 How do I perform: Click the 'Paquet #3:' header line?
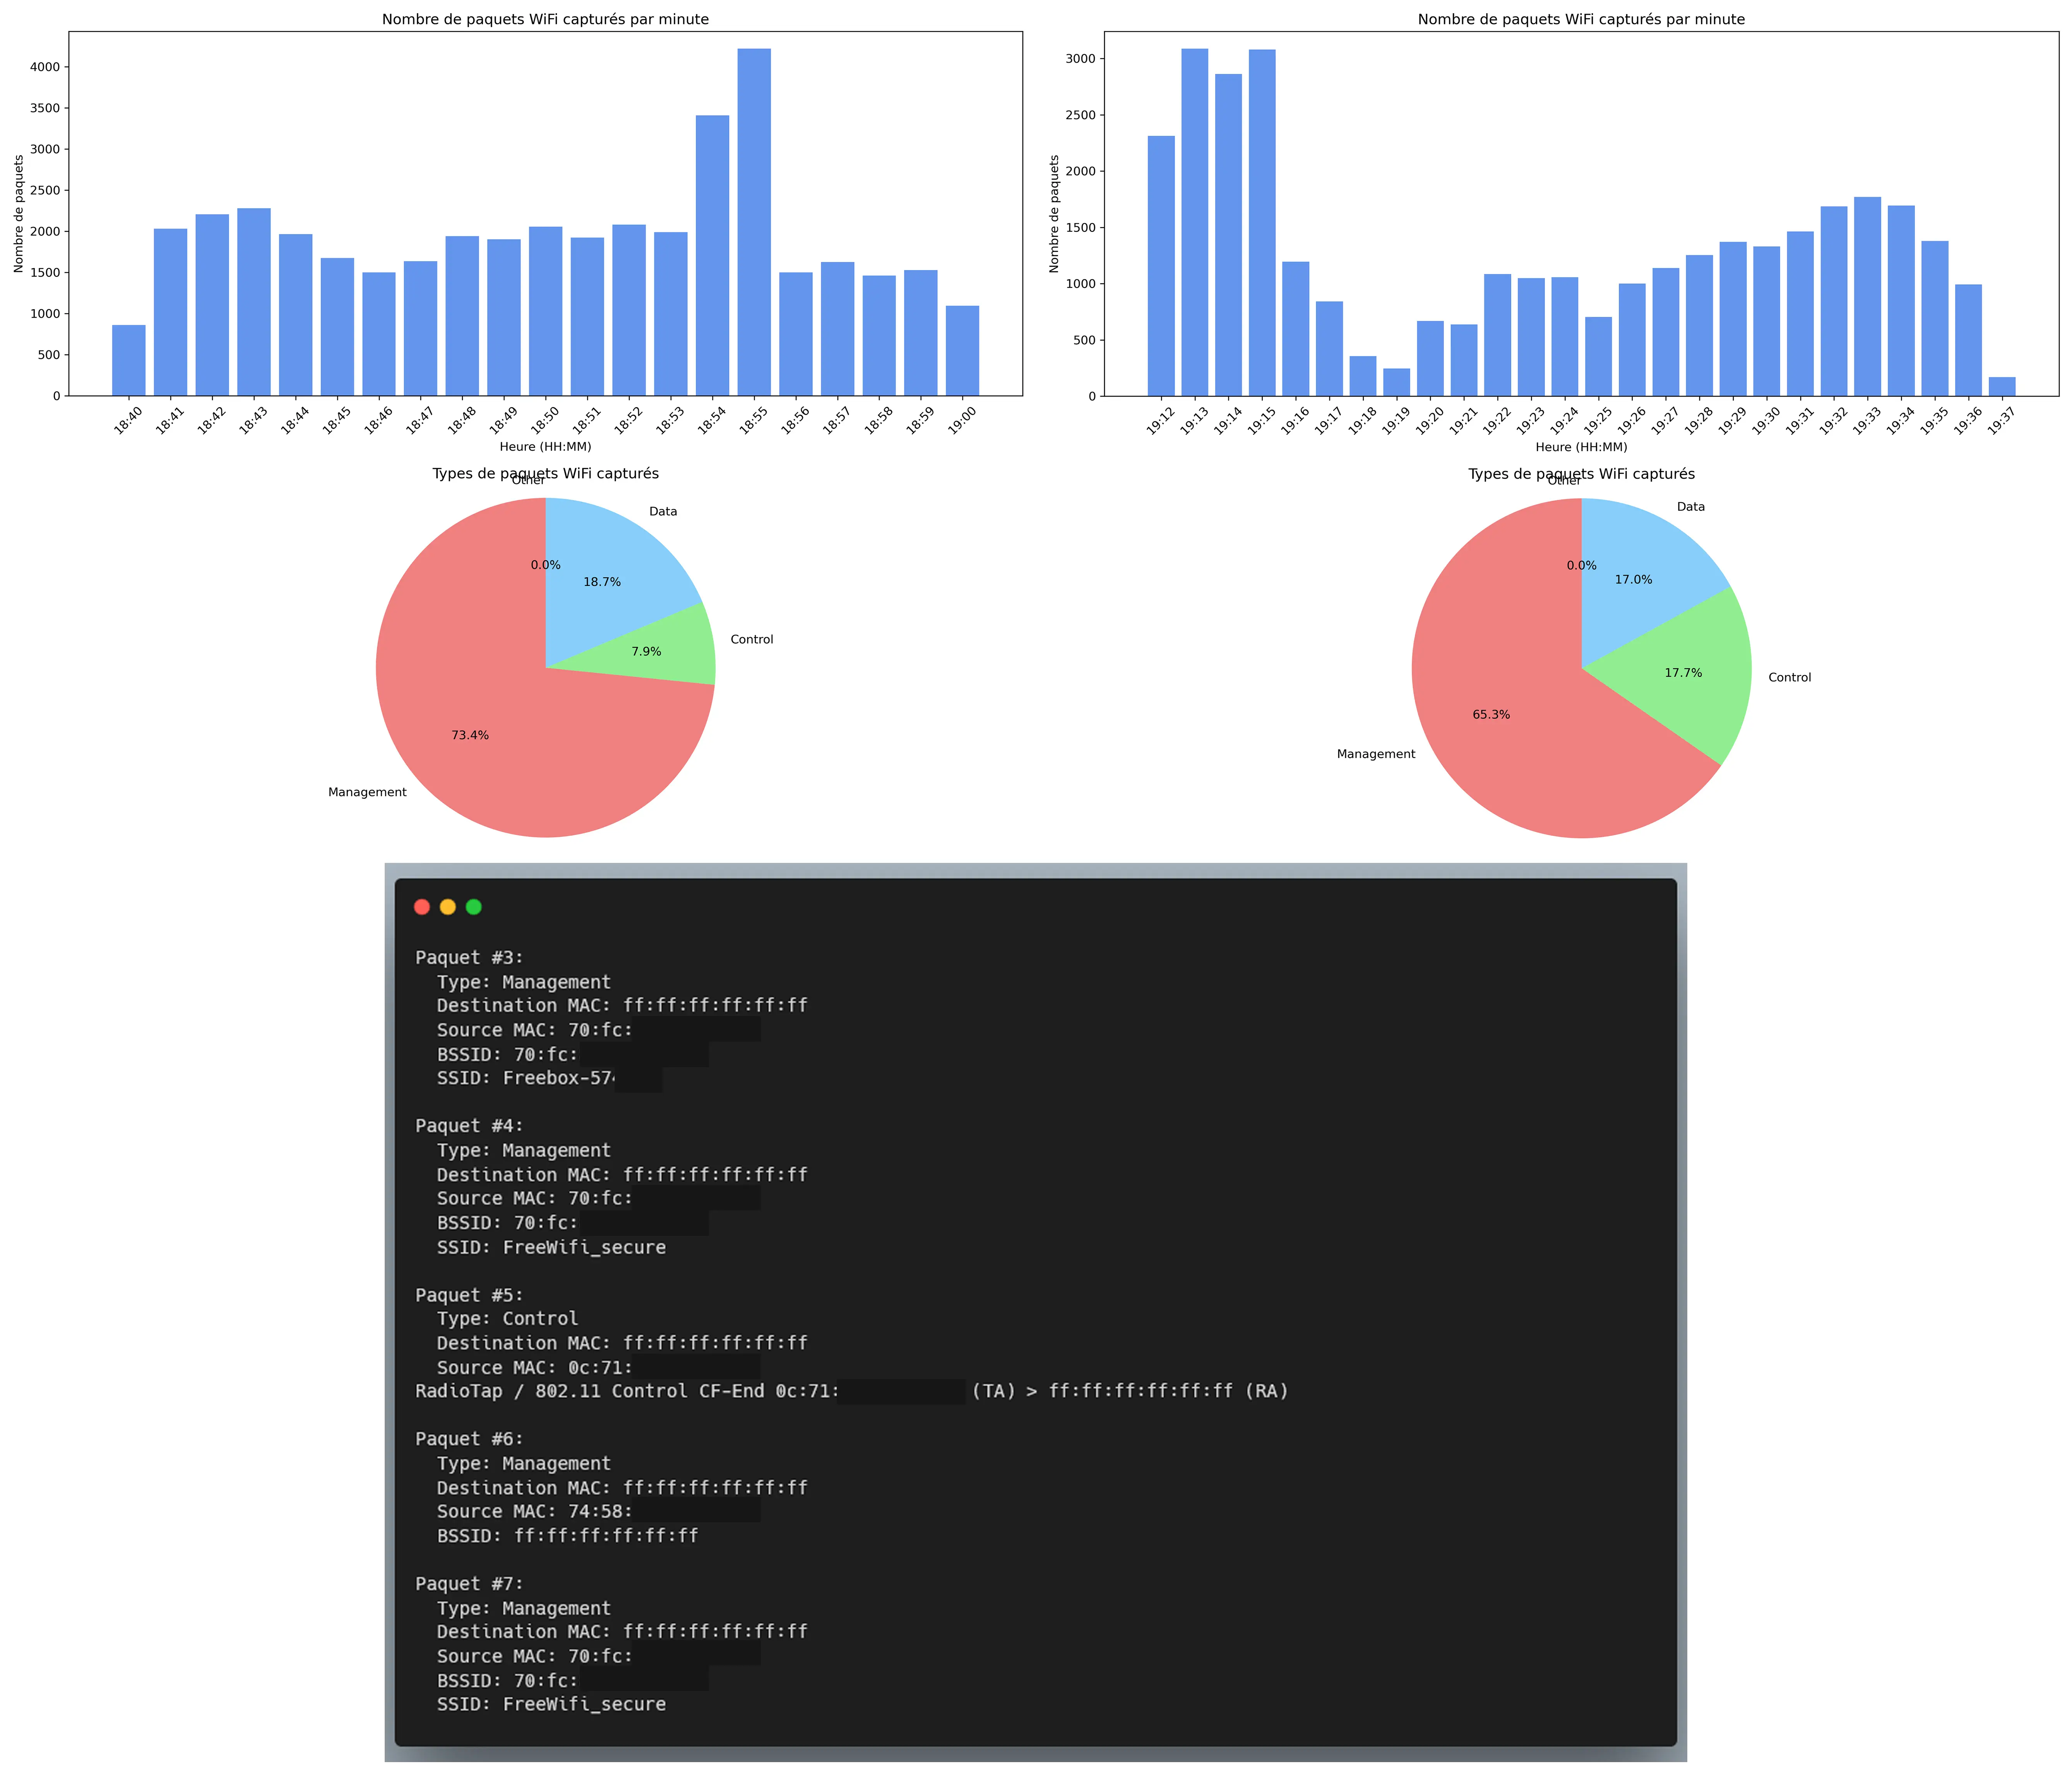[469, 958]
